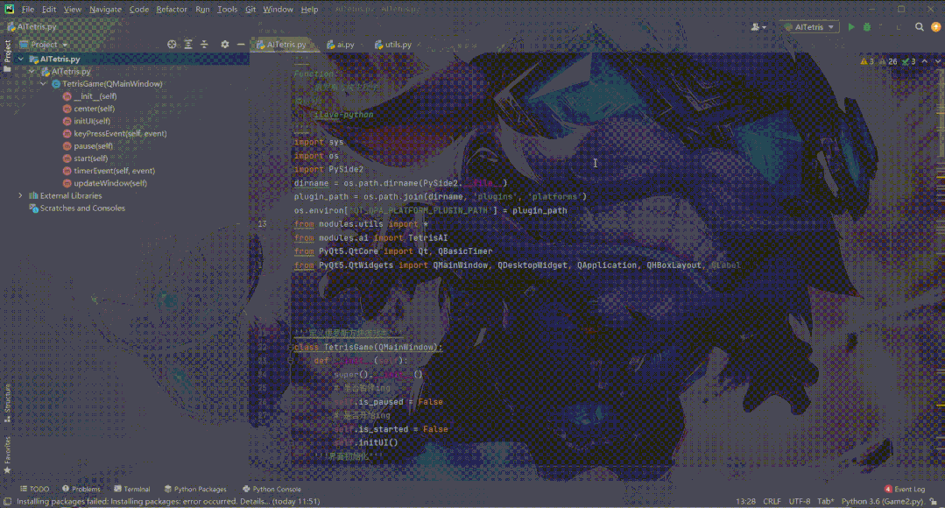Collapse all in Project panel
945x508 pixels.
(204, 45)
